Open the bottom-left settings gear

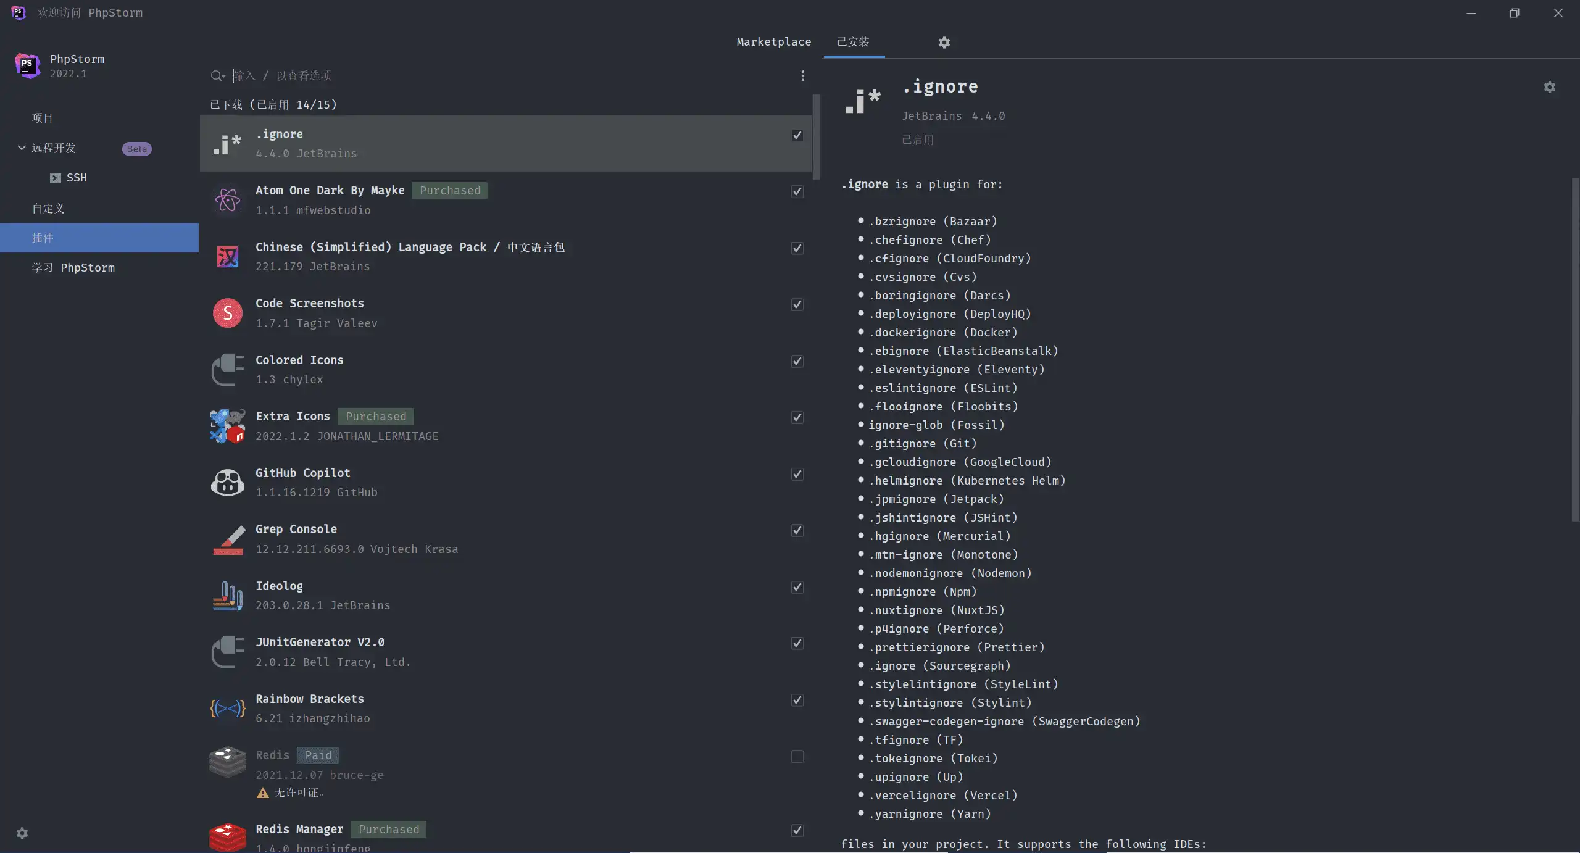tap(22, 833)
